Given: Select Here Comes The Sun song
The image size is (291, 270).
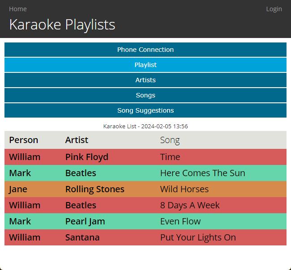Looking at the screenshot, I should click(203, 173).
